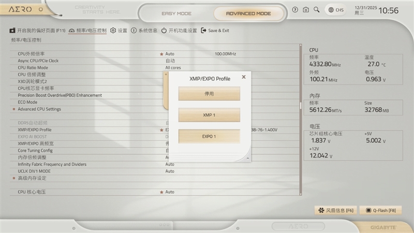The image size is (414, 233).
Task: Switch to Advanced Mode
Action: click(x=248, y=13)
